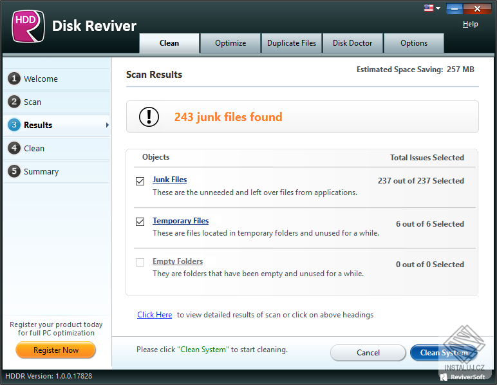Click the Cancel button
The image size is (497, 385).
[x=368, y=353]
